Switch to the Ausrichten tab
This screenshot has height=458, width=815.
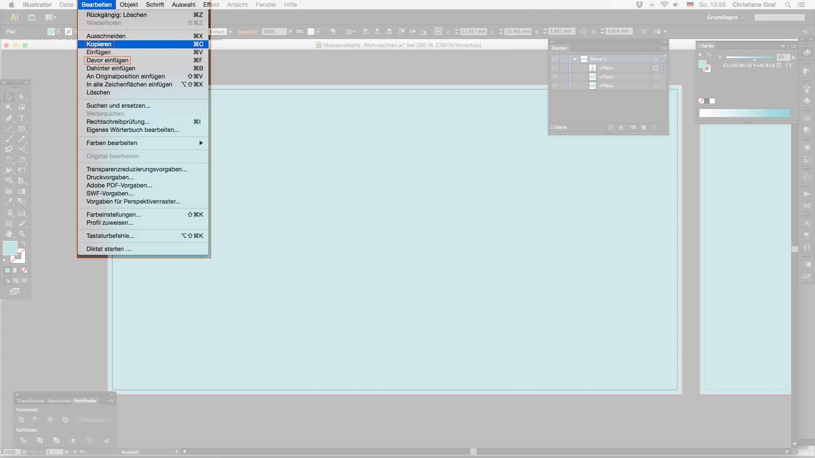coord(59,401)
